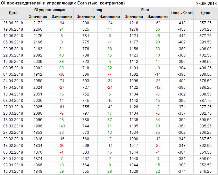Select the 27.02.2018 date cell

click(x=13, y=133)
